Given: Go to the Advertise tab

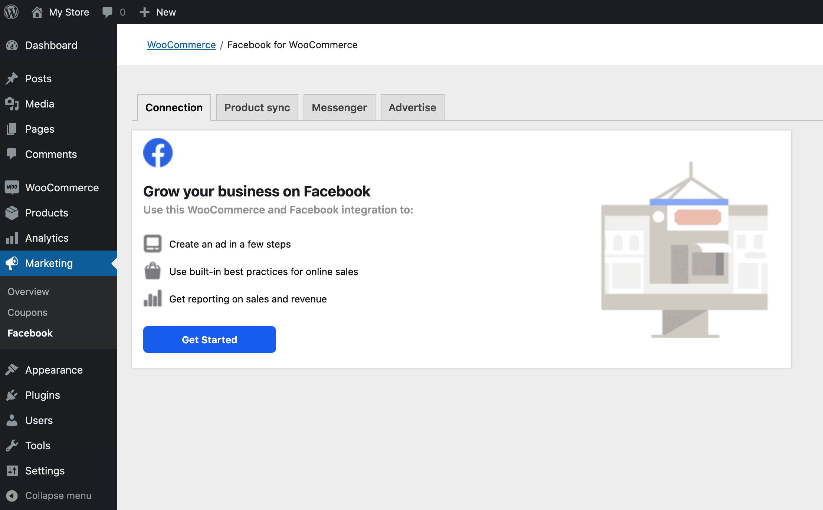Looking at the screenshot, I should [x=412, y=107].
